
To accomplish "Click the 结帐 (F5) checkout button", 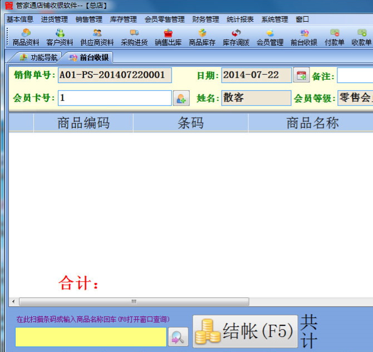I will click(246, 331).
